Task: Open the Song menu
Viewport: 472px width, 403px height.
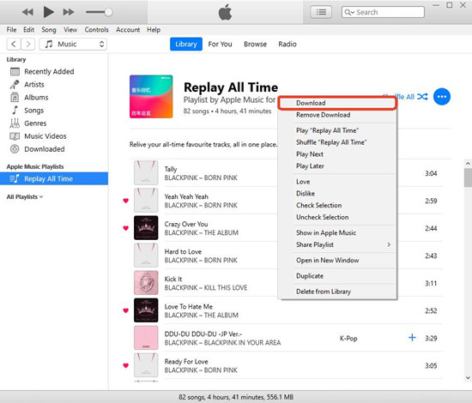Action: [49, 30]
